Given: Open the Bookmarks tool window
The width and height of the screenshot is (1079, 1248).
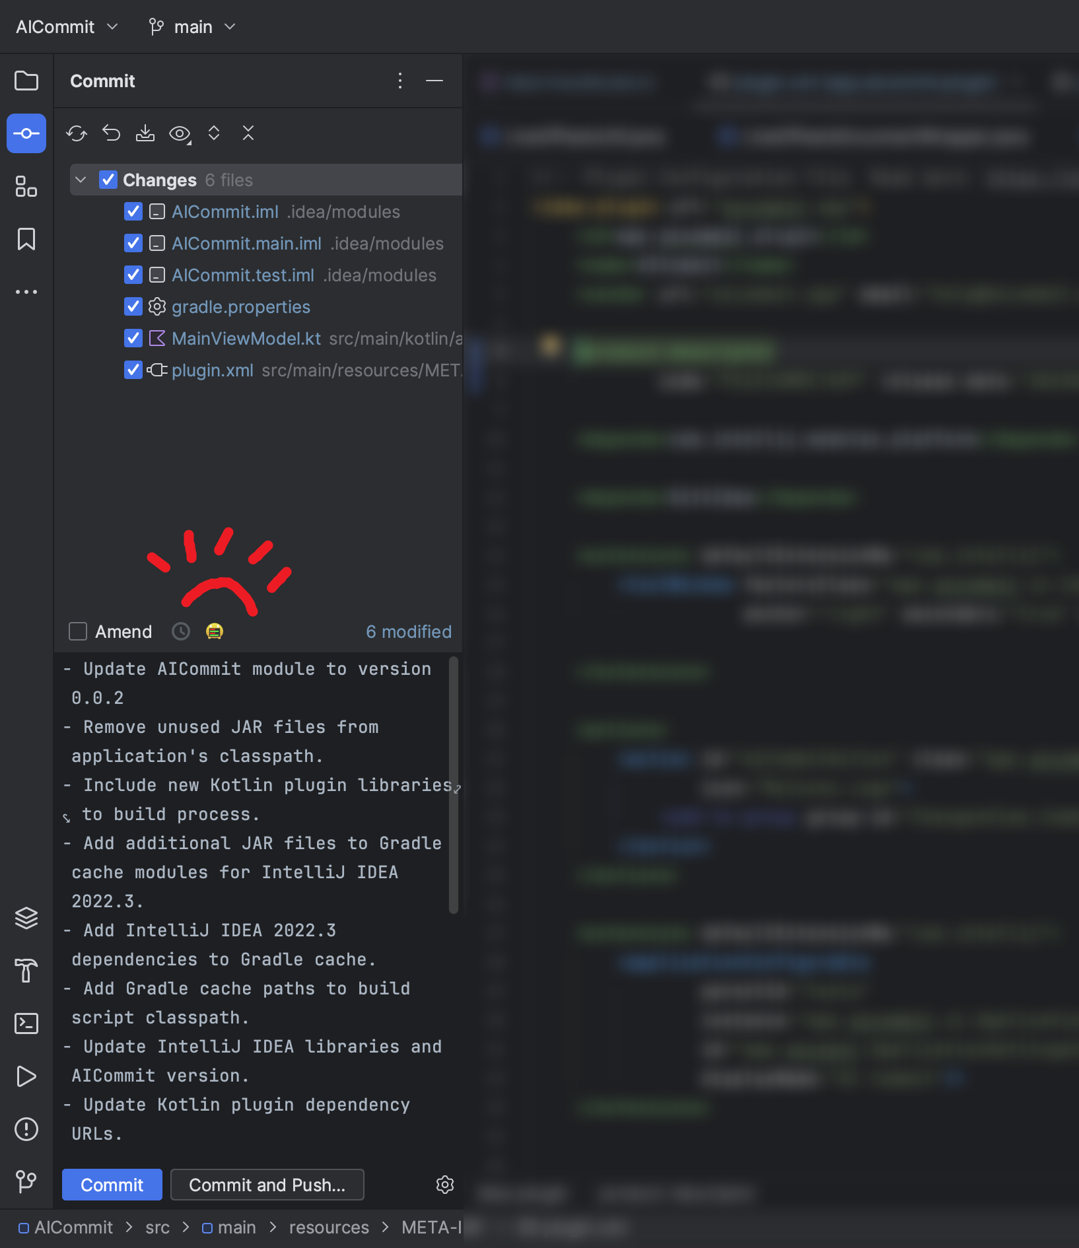Looking at the screenshot, I should 26,239.
